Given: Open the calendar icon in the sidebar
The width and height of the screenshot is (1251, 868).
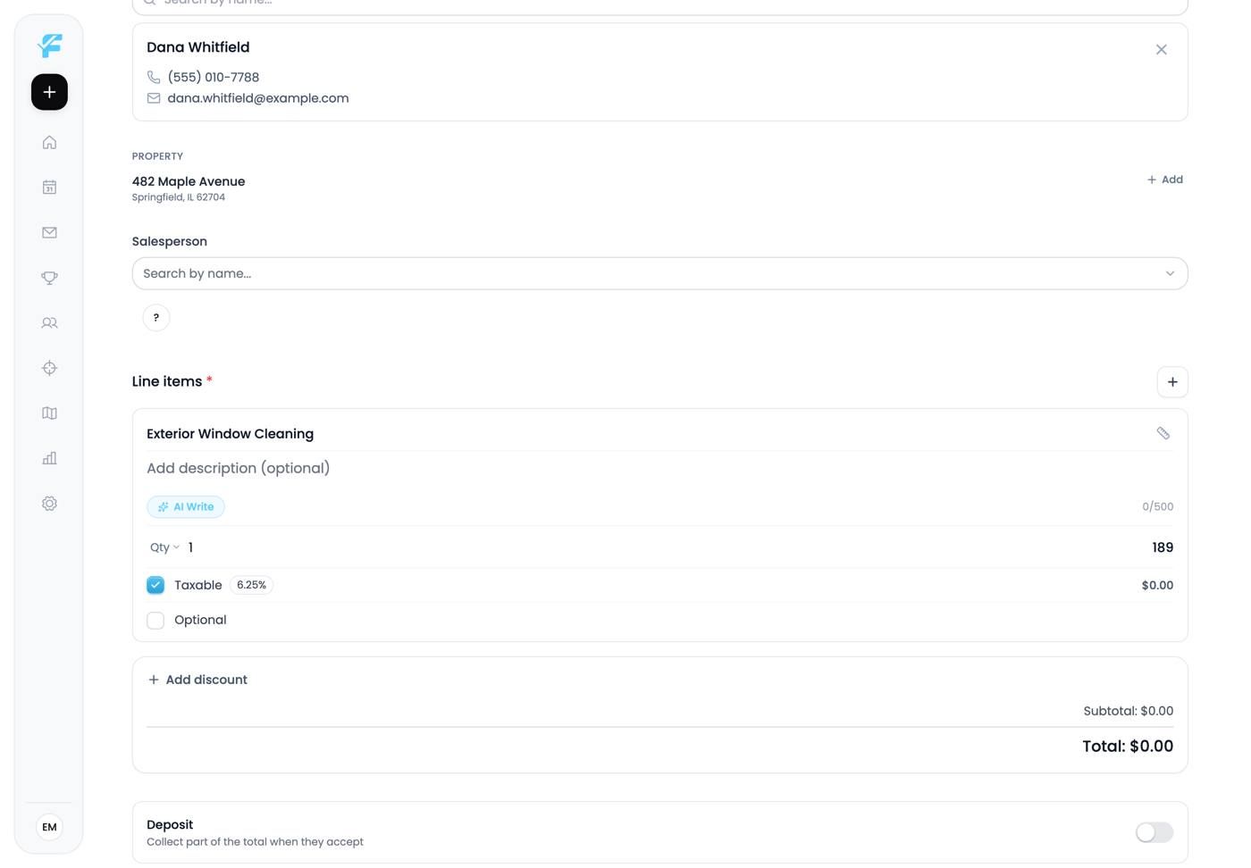Looking at the screenshot, I should click(x=49, y=188).
